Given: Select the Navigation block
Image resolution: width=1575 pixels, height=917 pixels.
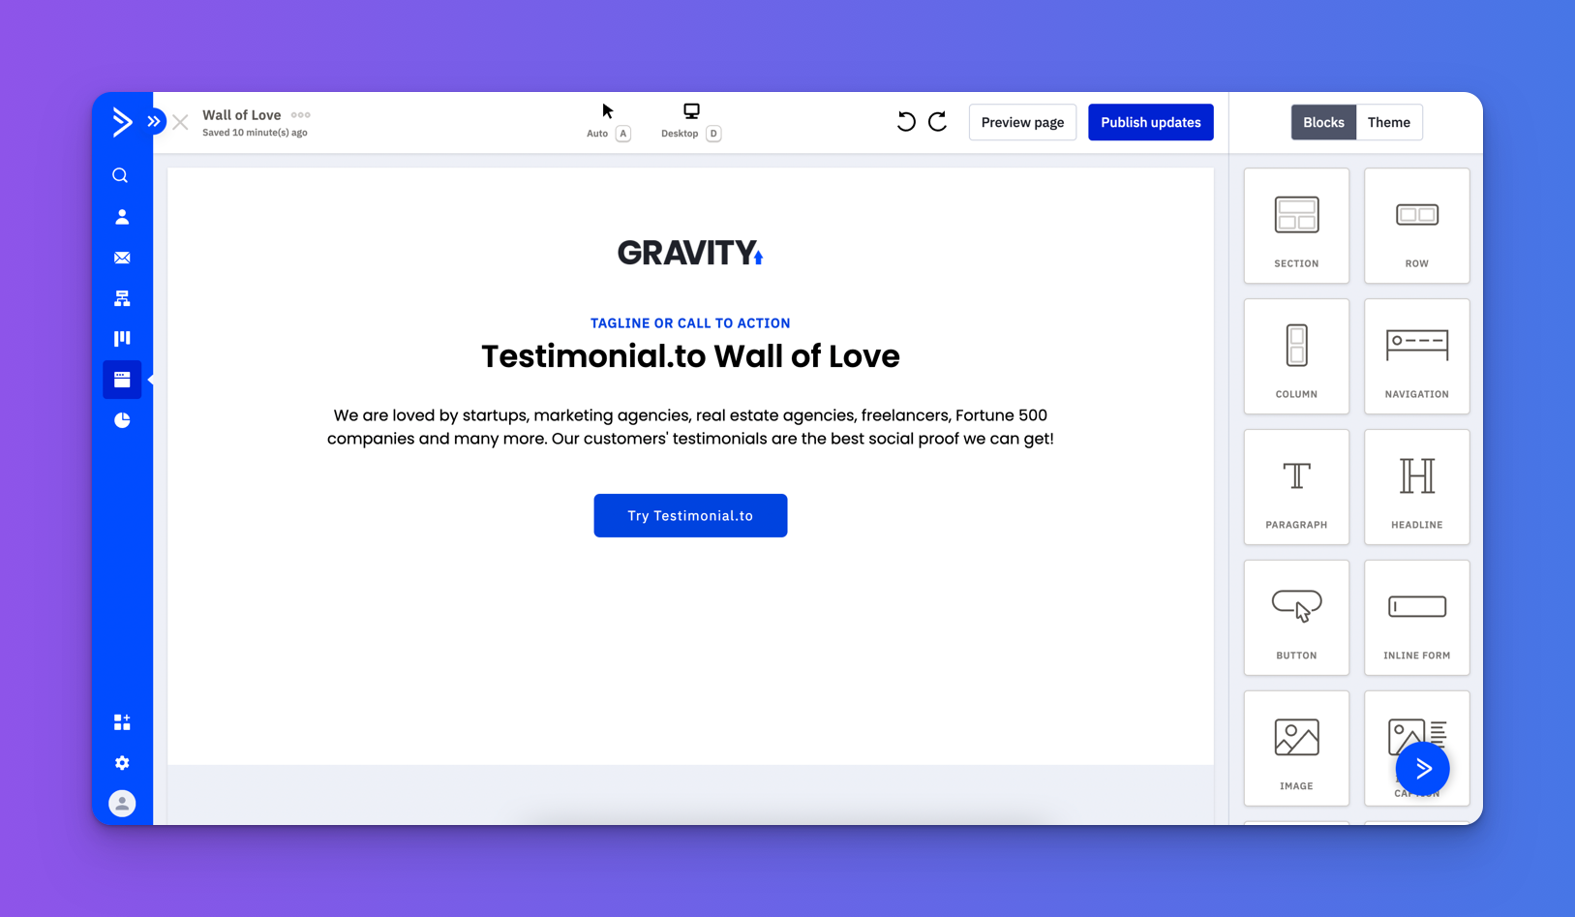Looking at the screenshot, I should [x=1417, y=356].
